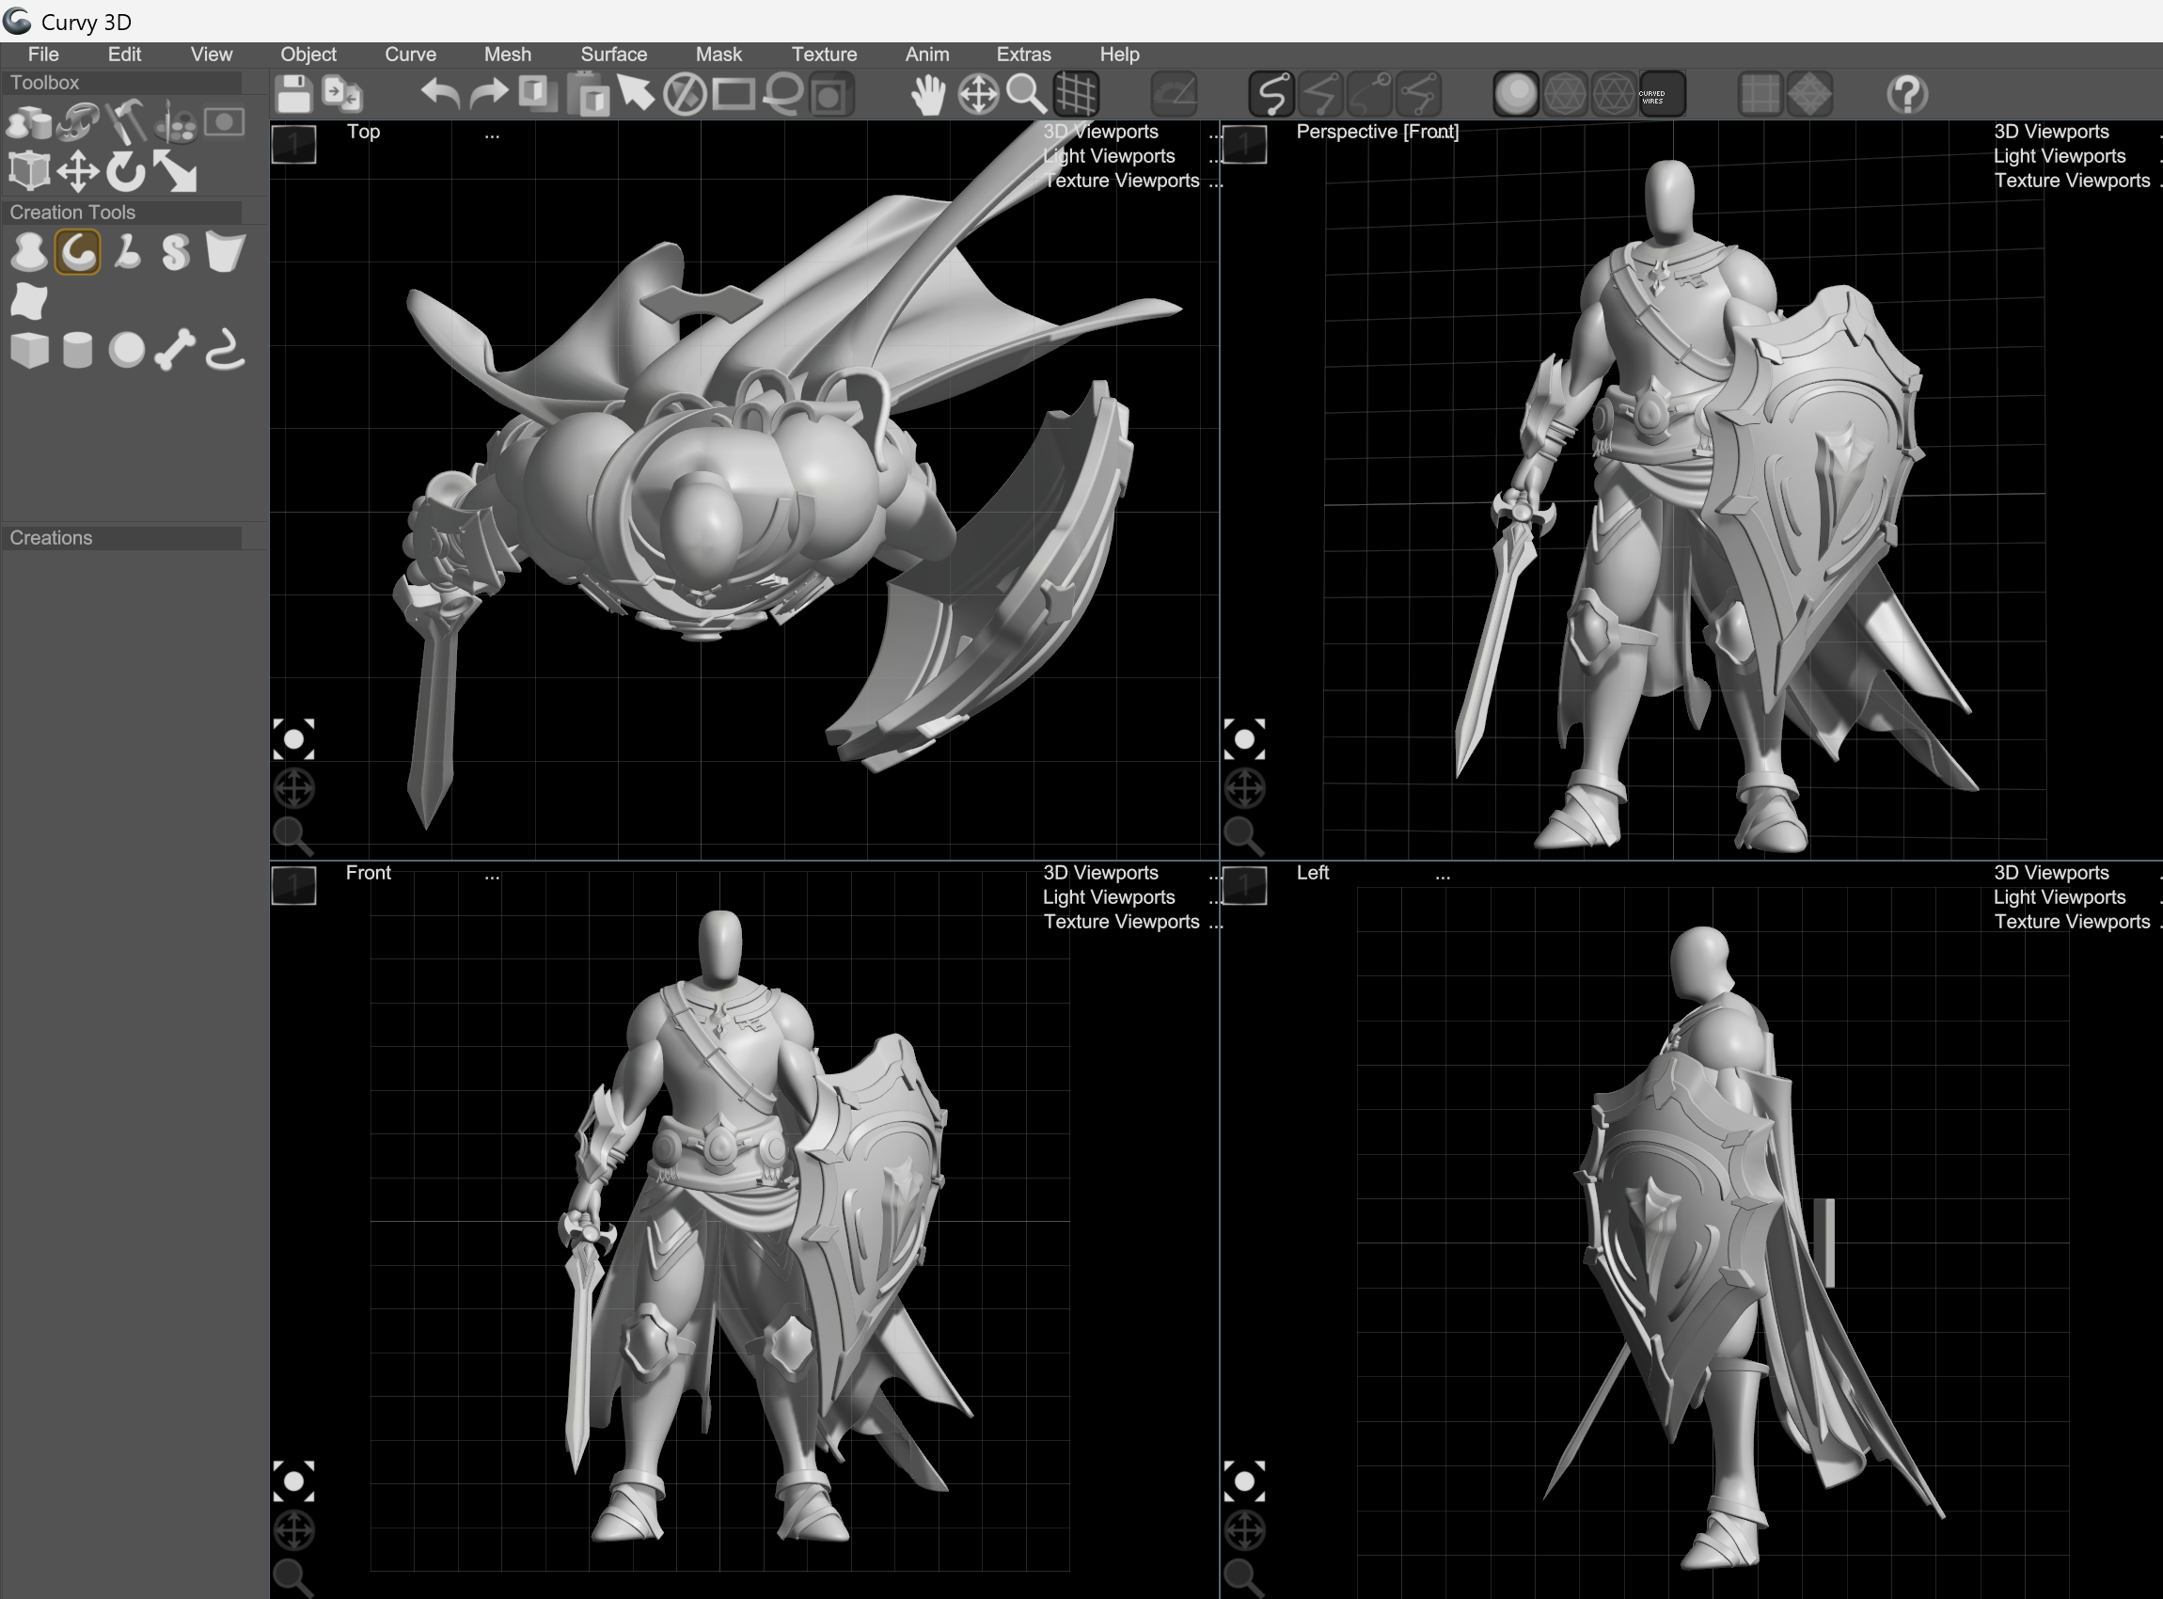This screenshot has width=2163, height=1599.
Task: Pick the bone creation tool
Action: [x=175, y=349]
